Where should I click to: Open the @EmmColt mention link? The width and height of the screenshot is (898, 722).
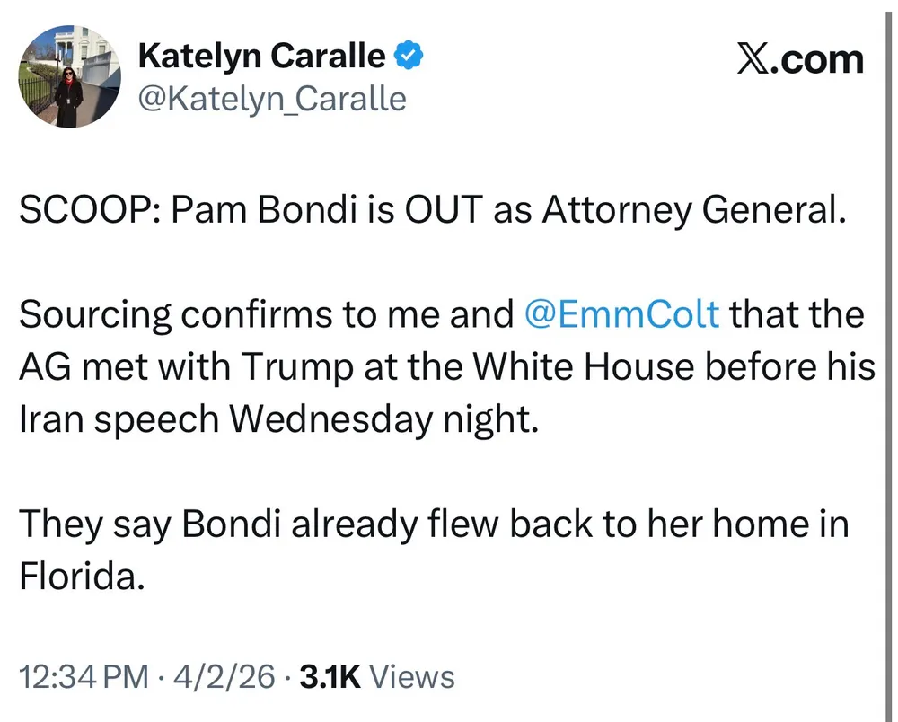click(621, 314)
